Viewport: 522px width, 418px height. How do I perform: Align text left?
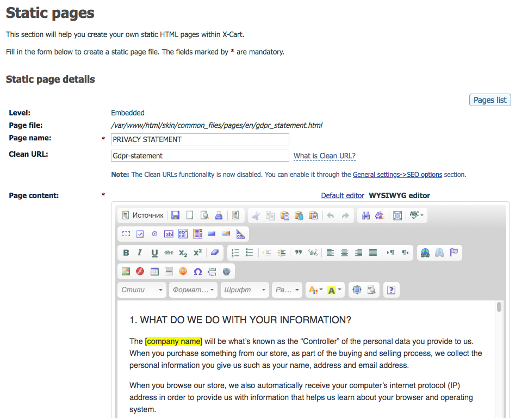pos(330,253)
